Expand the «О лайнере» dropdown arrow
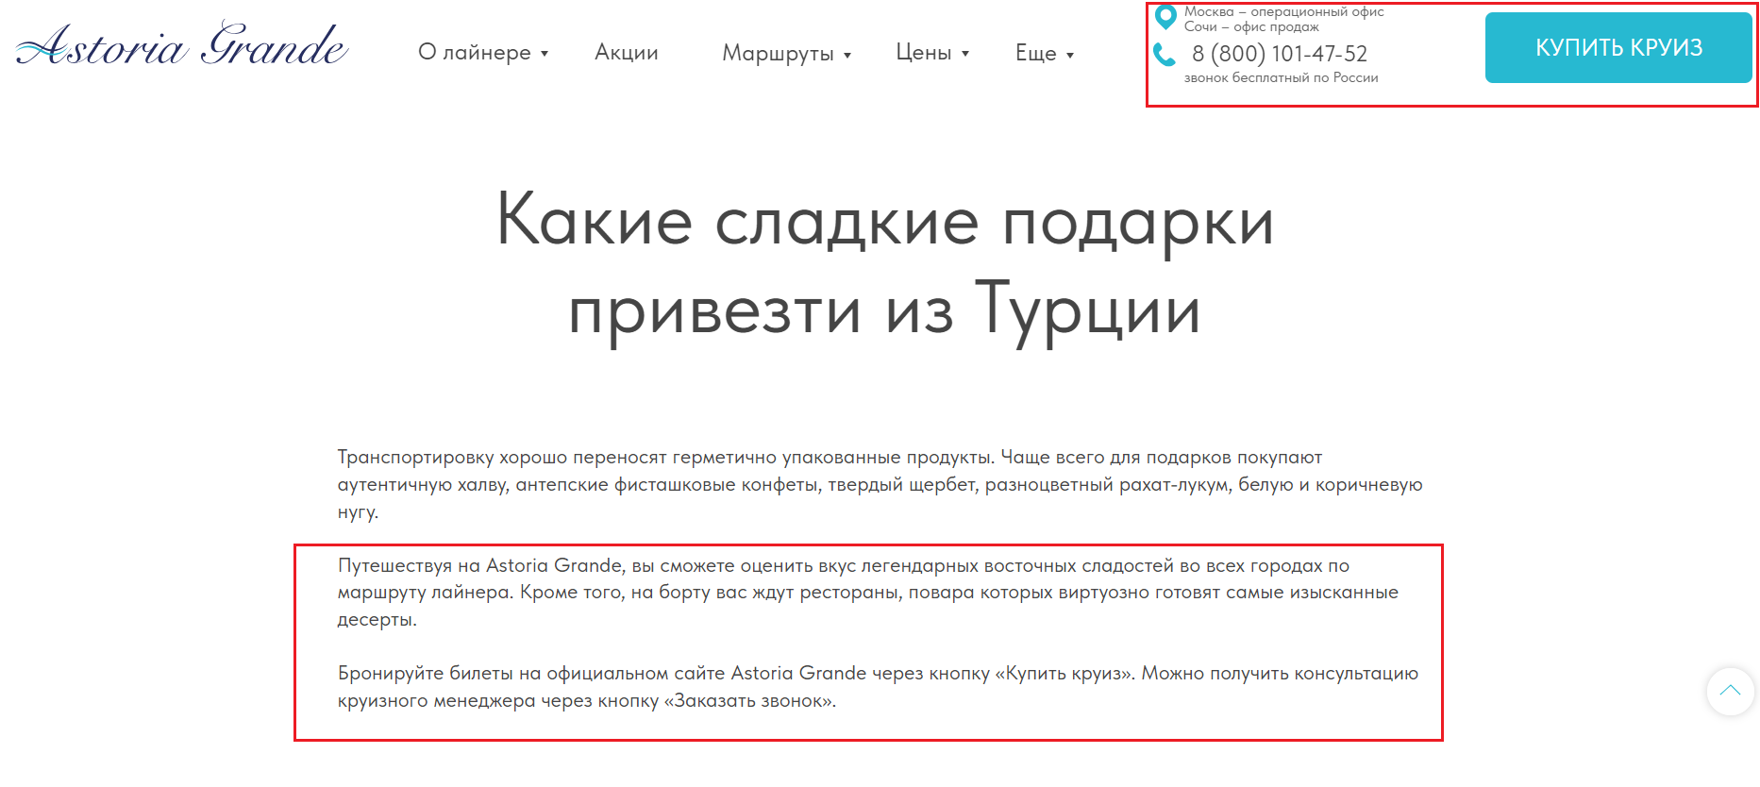This screenshot has height=787, width=1760. [545, 55]
